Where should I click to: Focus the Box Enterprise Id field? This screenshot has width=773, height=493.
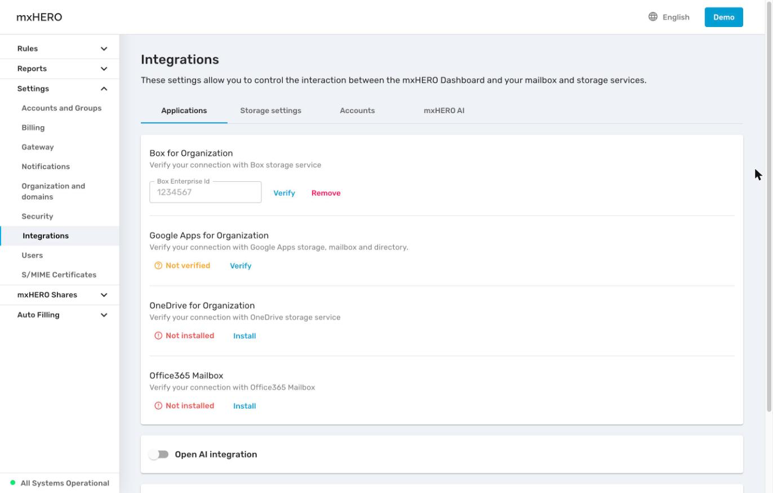pos(206,192)
